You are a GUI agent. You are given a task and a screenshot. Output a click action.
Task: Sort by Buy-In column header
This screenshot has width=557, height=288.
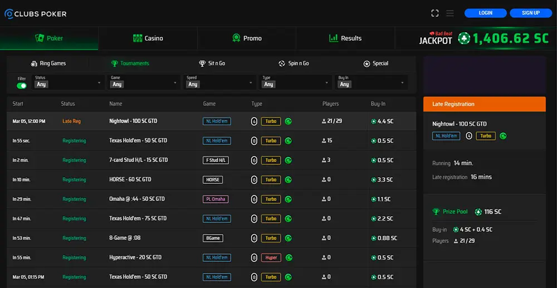(x=378, y=104)
